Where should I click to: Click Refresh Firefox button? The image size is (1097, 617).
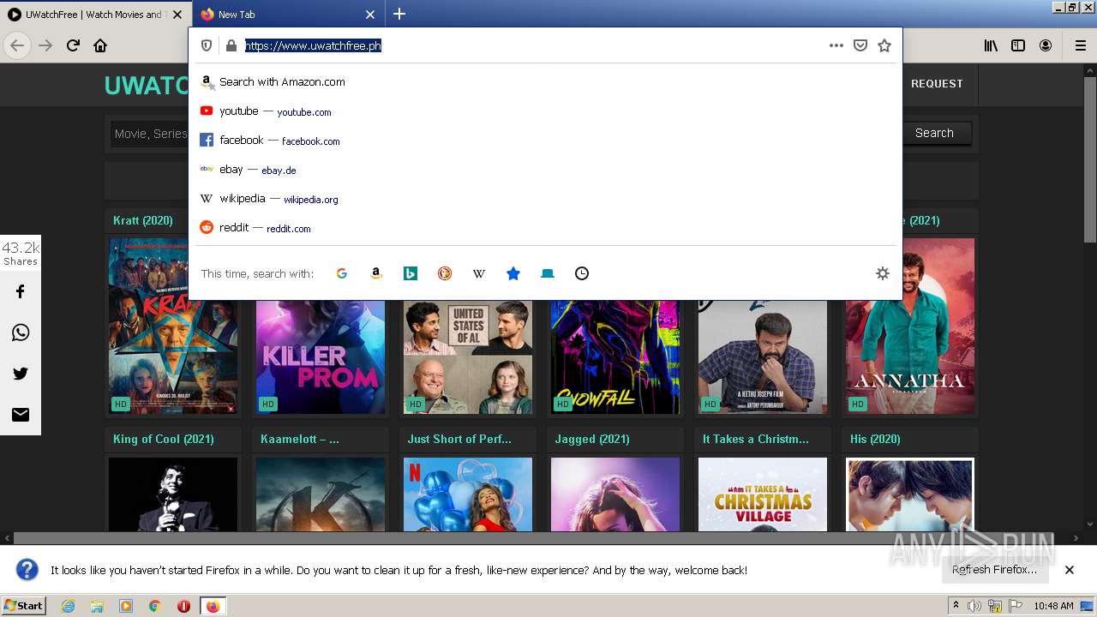pyautogui.click(x=994, y=570)
